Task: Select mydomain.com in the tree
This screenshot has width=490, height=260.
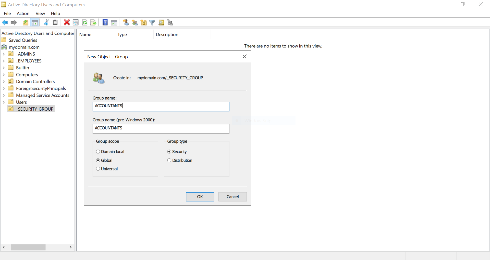Action: [24, 47]
